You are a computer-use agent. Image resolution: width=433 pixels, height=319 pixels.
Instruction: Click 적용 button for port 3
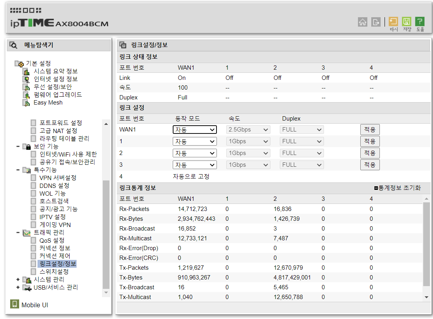370,165
